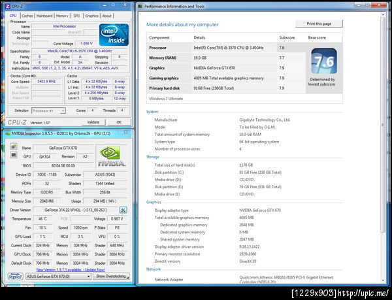Click the More details about my computer heading
Image resolution: width=392 pixels, height=300 pixels.
(182, 24)
